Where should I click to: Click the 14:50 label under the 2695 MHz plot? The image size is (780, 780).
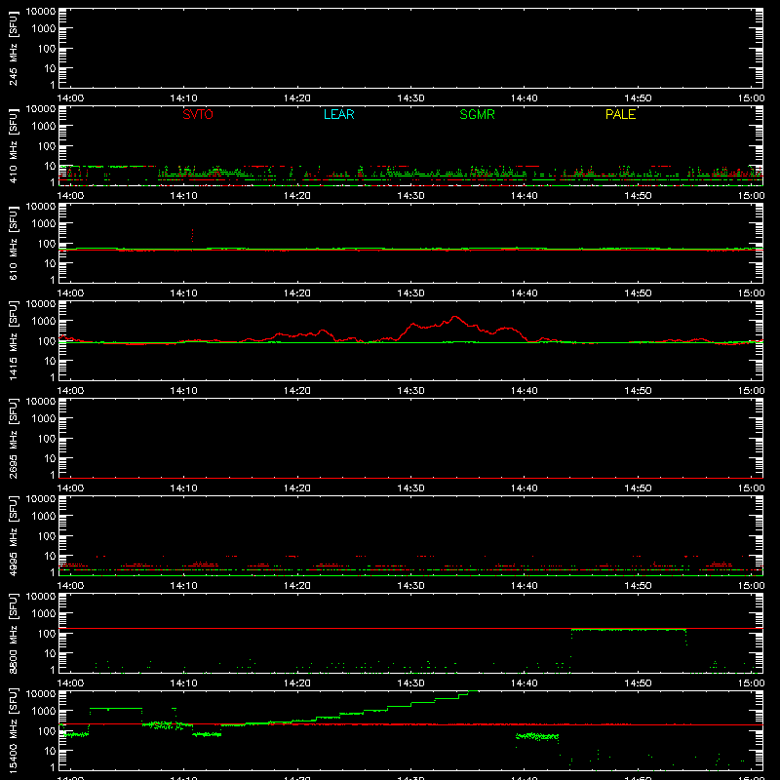coord(638,488)
